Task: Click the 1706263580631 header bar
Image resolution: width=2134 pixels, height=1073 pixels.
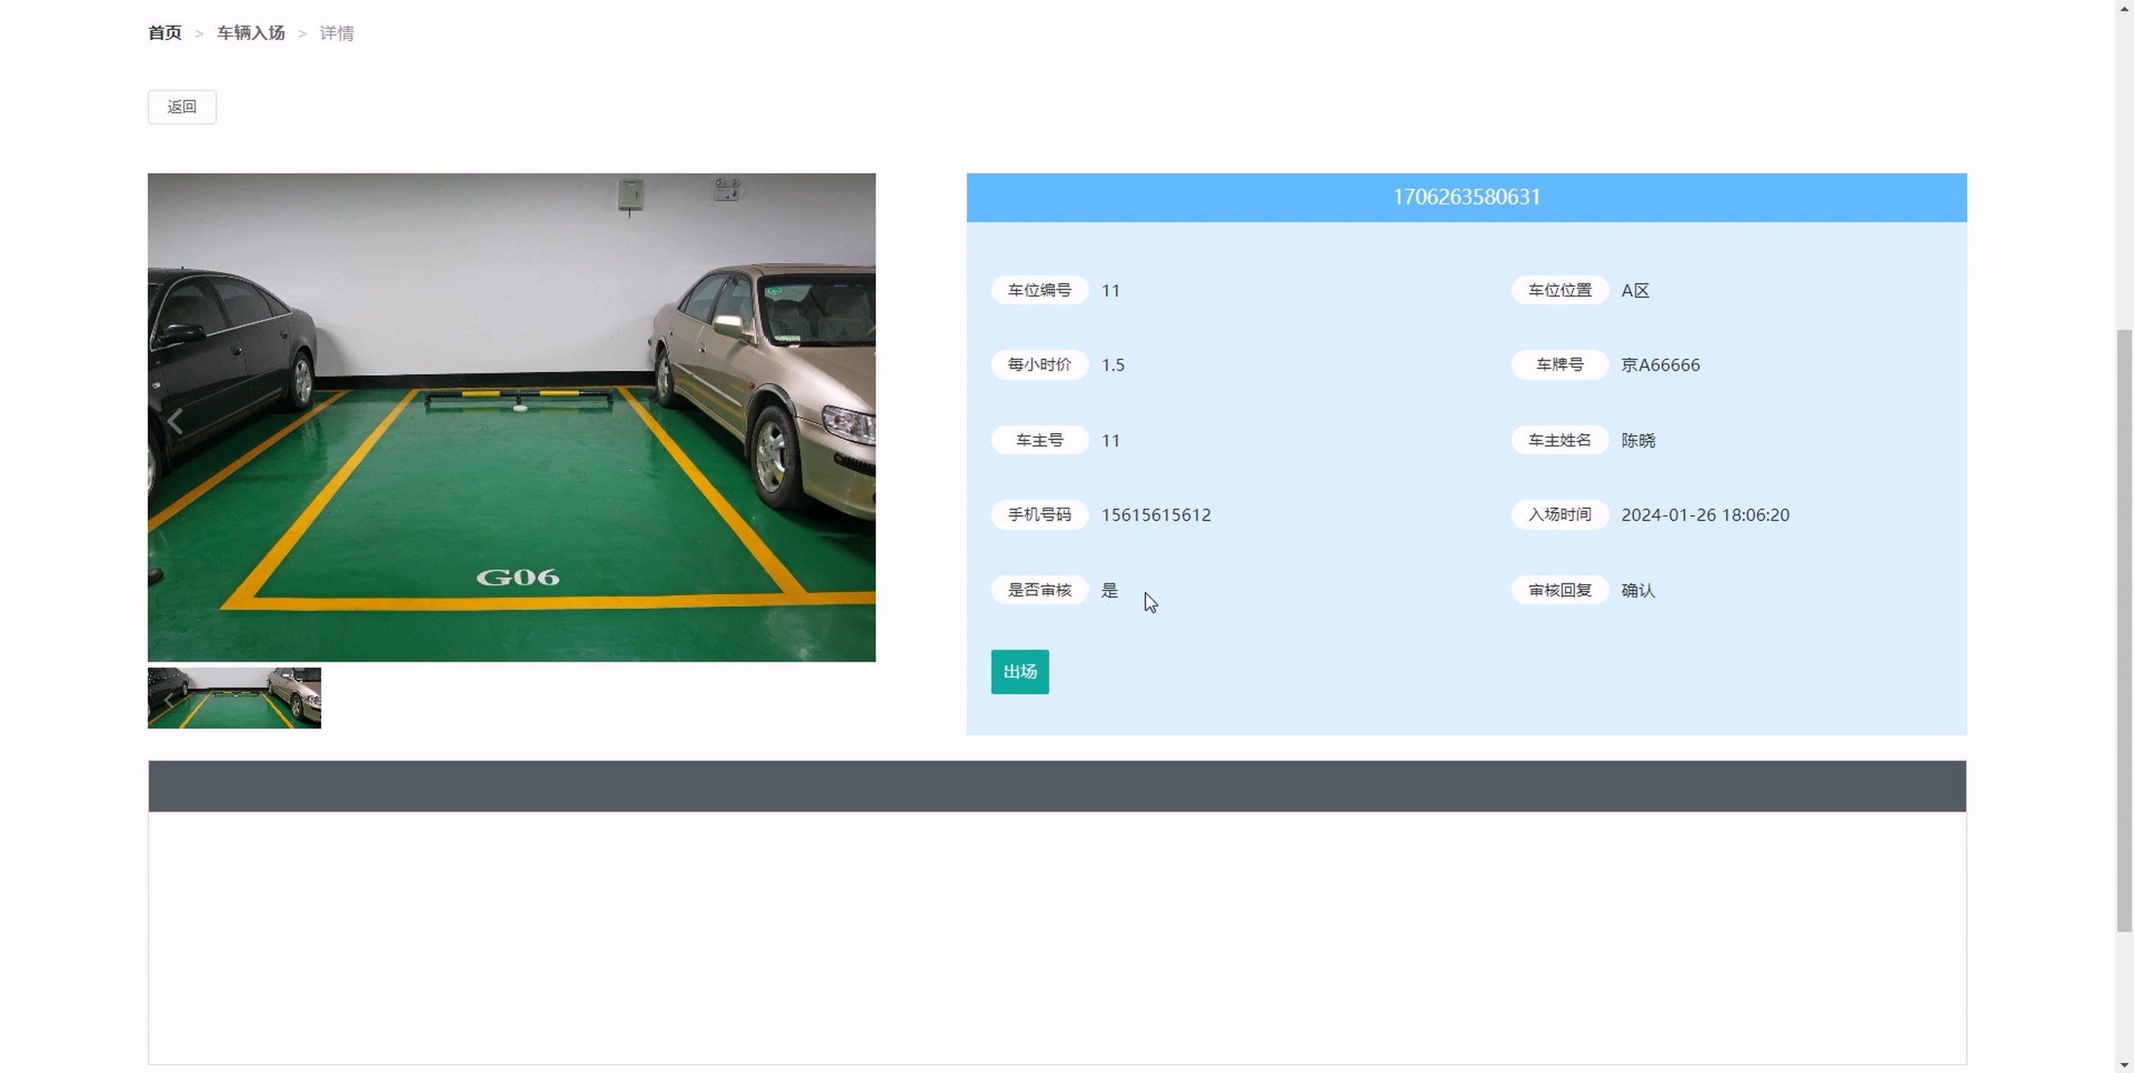Action: click(1467, 197)
